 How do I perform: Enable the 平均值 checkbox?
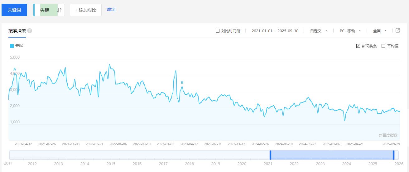pyautogui.click(x=383, y=46)
